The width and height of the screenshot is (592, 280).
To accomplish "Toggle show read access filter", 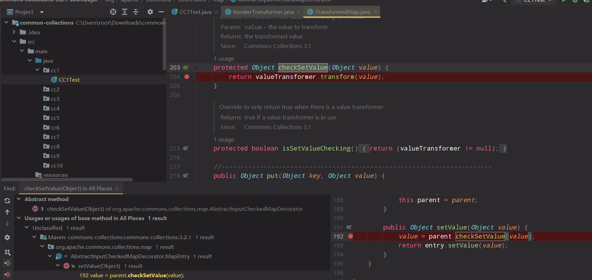I will [x=7, y=263].
